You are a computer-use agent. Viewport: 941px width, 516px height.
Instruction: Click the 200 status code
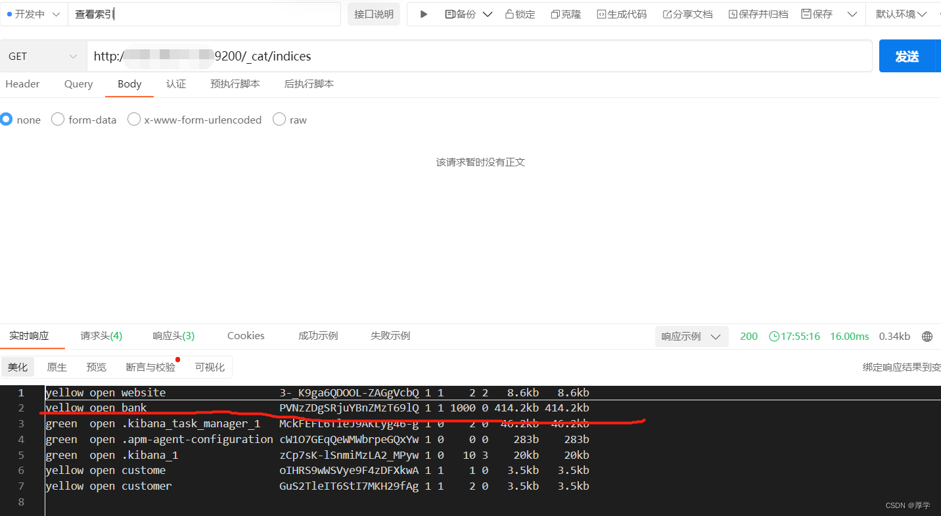pyautogui.click(x=748, y=337)
